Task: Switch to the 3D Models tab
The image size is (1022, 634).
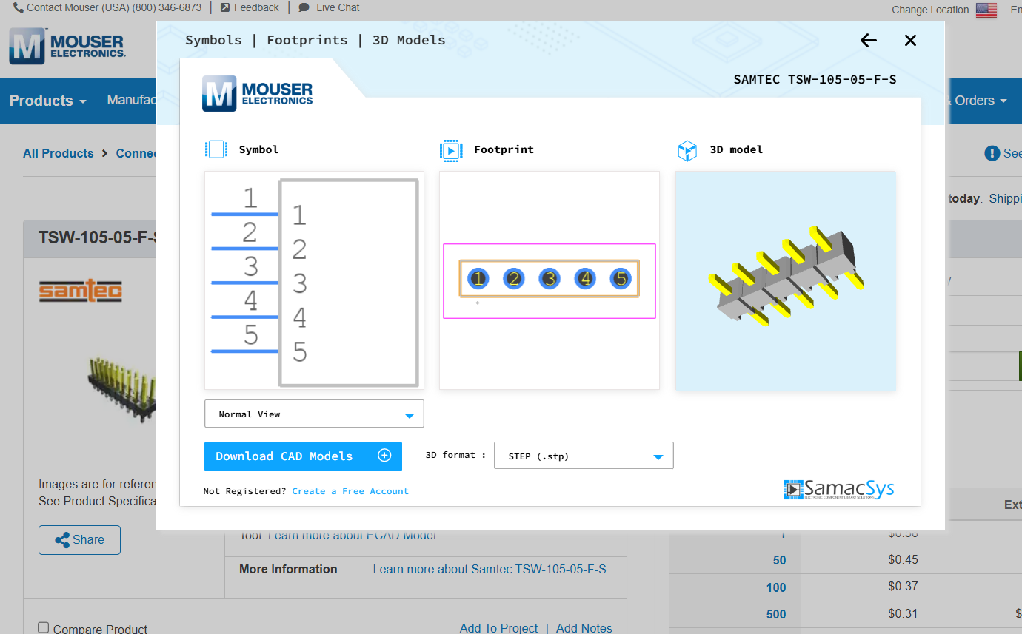Action: 408,40
